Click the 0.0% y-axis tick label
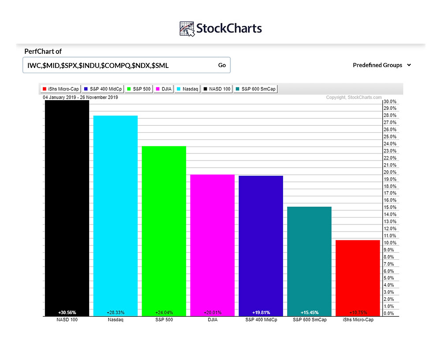Image resolution: width=441 pixels, height=341 pixels. pyautogui.click(x=389, y=313)
